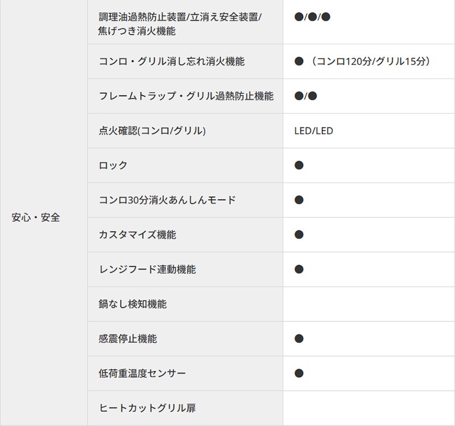Click the LED/LED value text
Screen dimensions: 455x426
pyautogui.click(x=314, y=131)
